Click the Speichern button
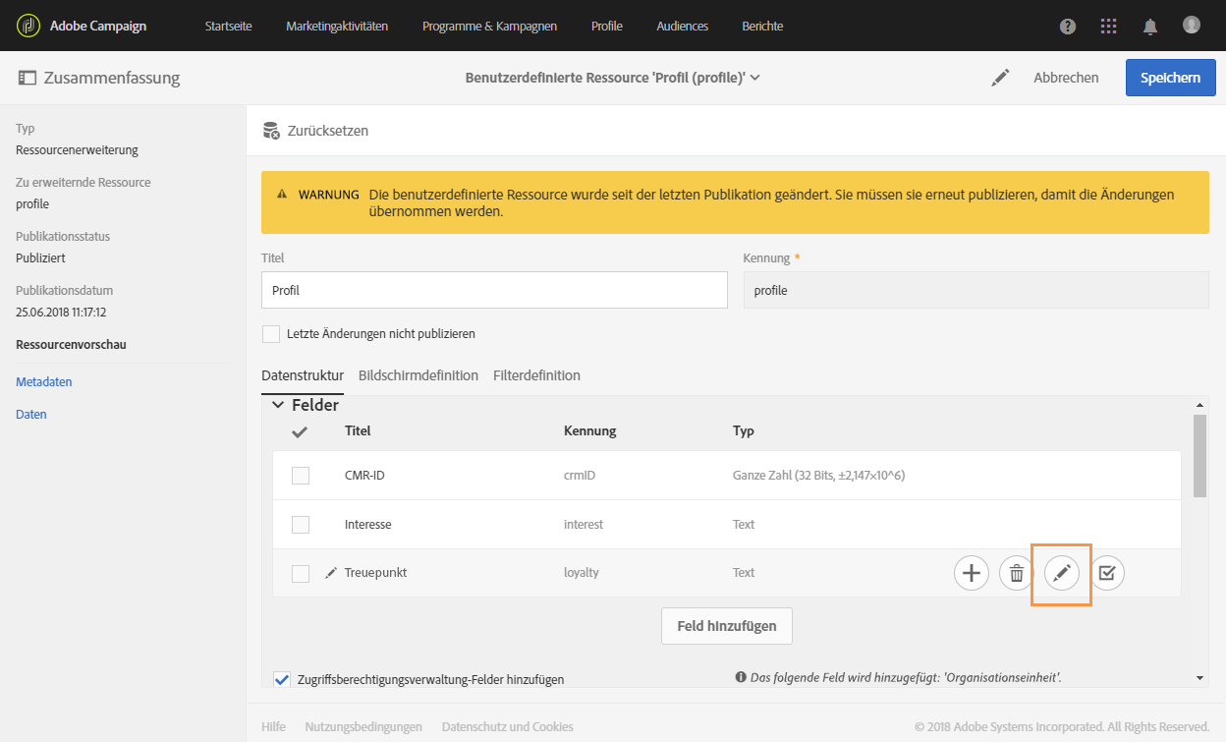 pos(1170,78)
